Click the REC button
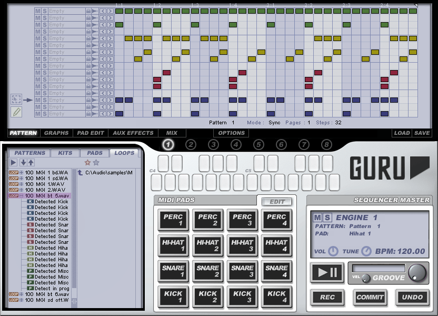 (327, 297)
